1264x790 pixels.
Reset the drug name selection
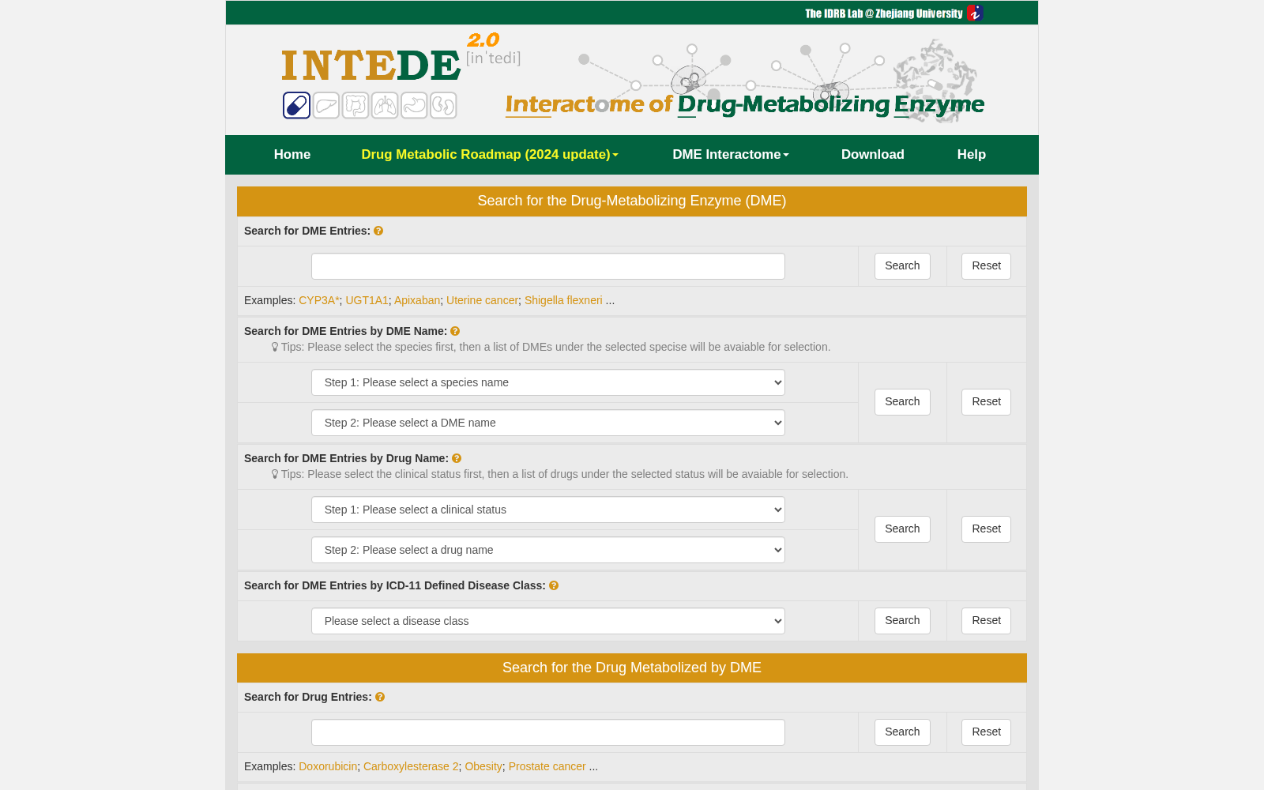(x=986, y=529)
